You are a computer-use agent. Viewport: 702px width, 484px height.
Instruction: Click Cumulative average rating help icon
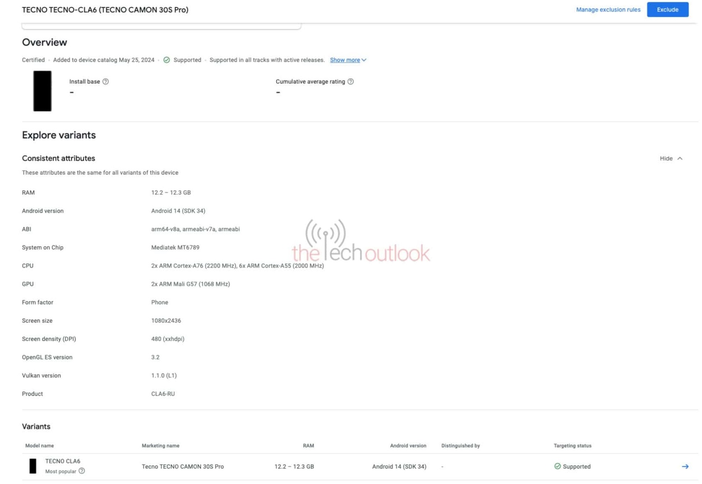pos(351,82)
